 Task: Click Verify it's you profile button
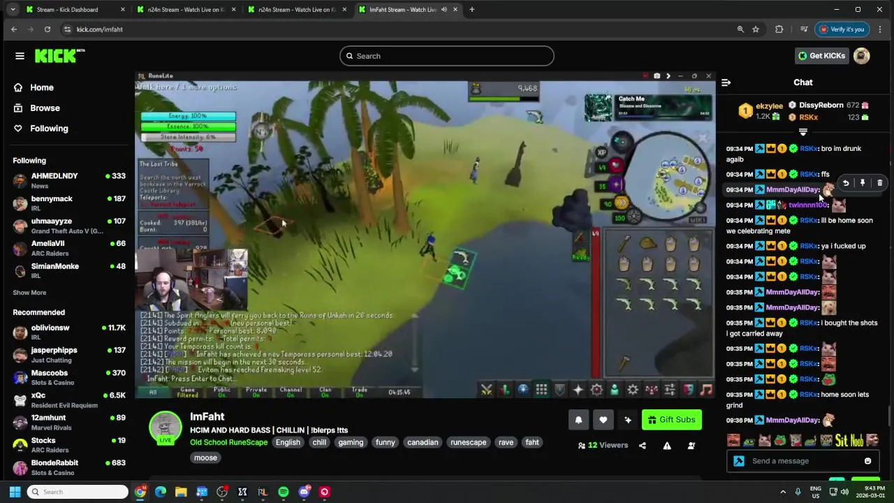[x=842, y=29]
